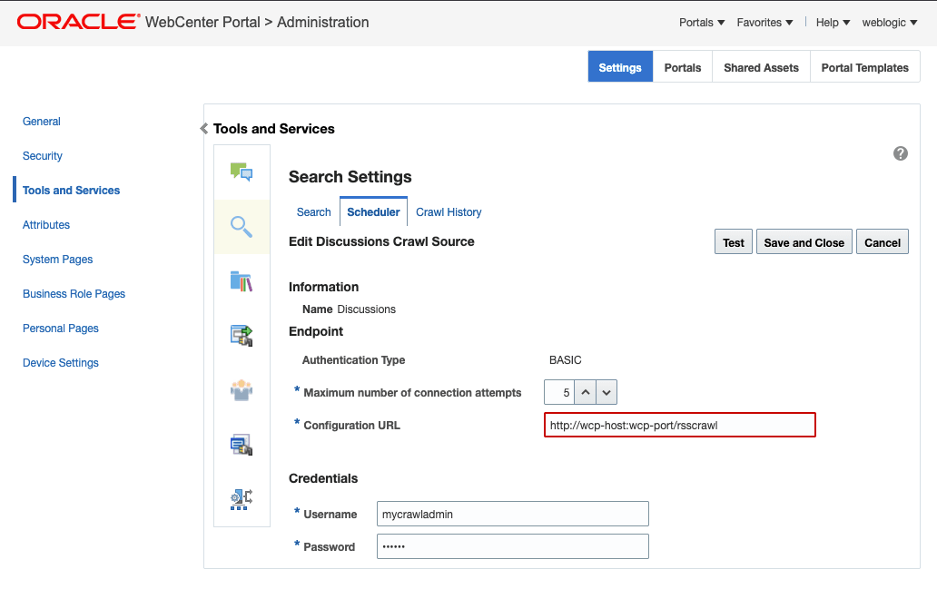Screen dimensions: 937x589
Task: Cancel editing the crawl source
Action: coord(882,242)
